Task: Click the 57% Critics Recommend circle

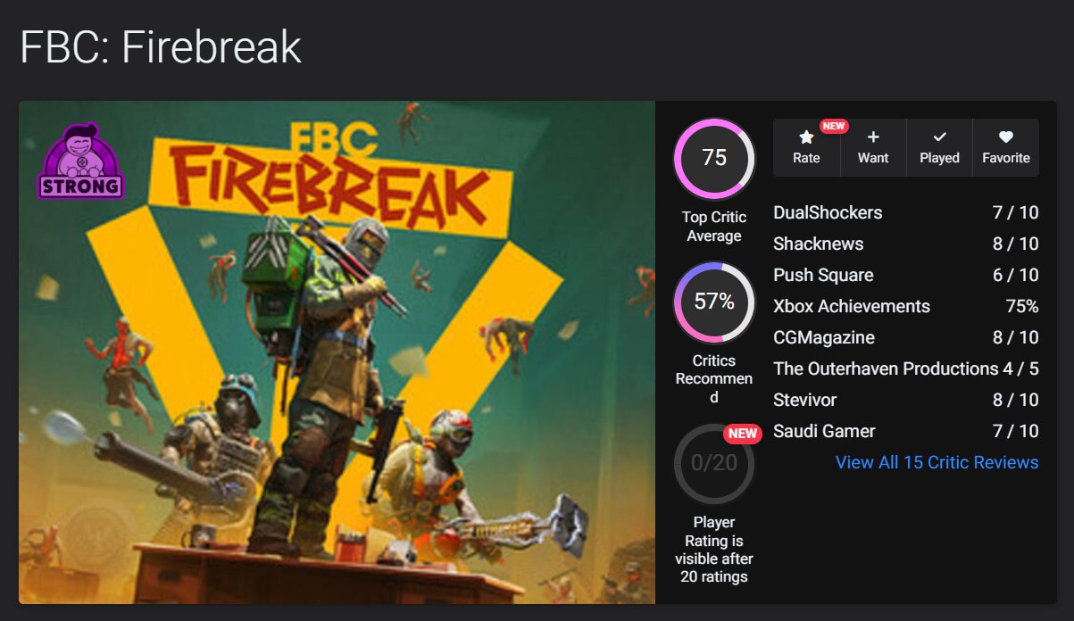Action: (714, 302)
